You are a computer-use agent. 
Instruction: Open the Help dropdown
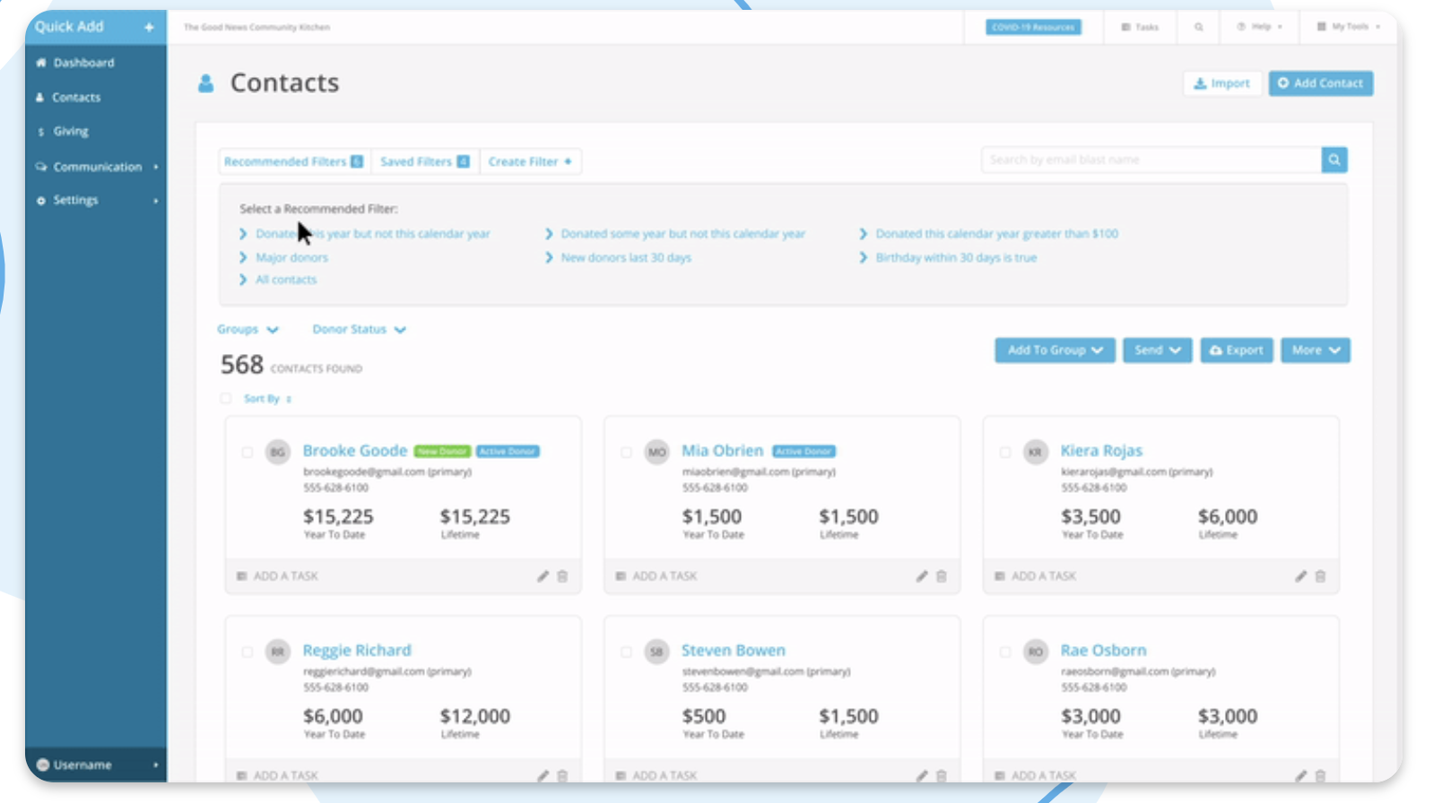point(1260,27)
